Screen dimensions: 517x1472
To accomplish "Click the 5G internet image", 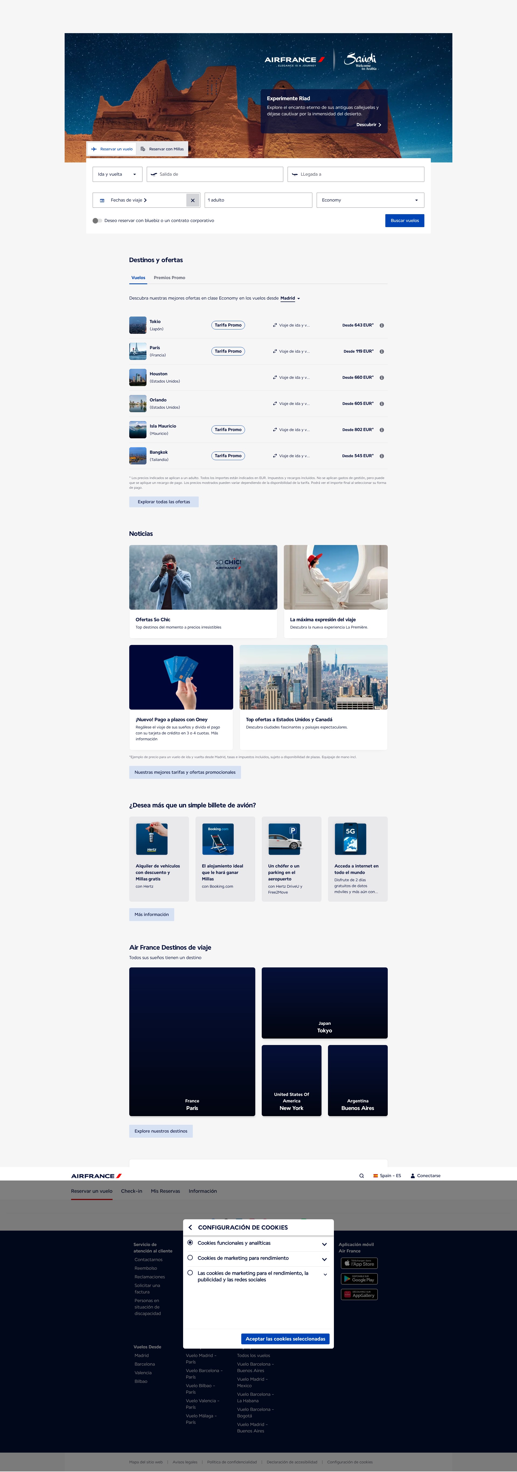I will pyautogui.click(x=351, y=839).
